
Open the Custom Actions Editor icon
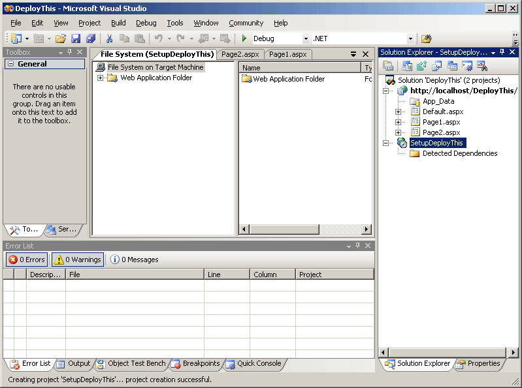click(x=467, y=66)
